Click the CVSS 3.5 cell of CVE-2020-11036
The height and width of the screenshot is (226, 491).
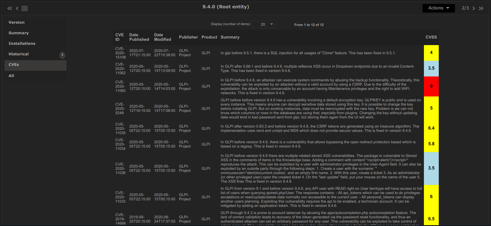[431, 168]
